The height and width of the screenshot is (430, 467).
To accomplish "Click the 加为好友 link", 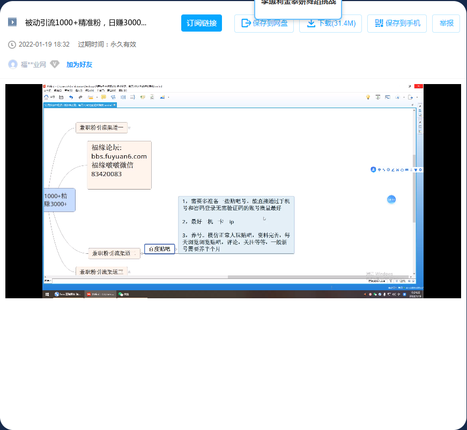I will 79,65.
